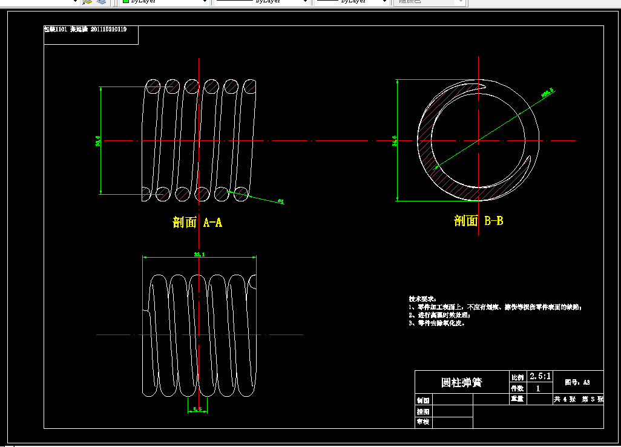Select the yellow label 剖面 A-A
The width and height of the screenshot is (621, 447).
tap(197, 222)
